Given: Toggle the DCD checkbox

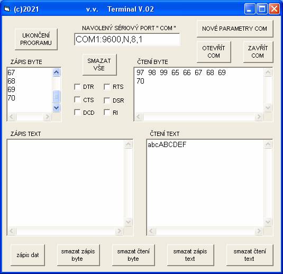Looking at the screenshot, I should coord(78,113).
